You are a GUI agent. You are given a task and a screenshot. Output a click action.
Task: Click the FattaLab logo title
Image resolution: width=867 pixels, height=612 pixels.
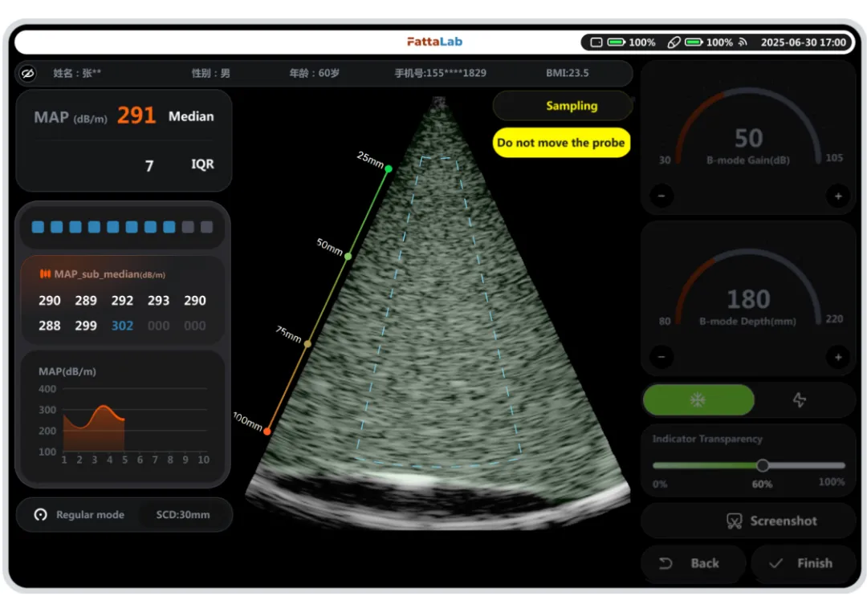pos(434,42)
